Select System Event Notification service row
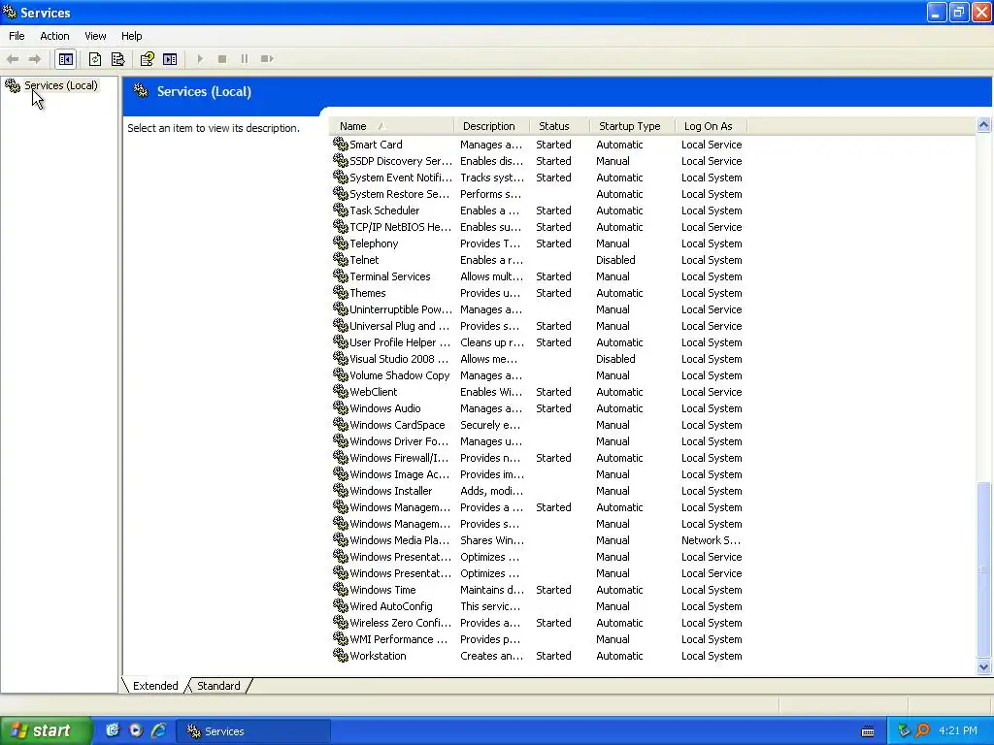Screen dimensions: 994x745 [x=538, y=178]
